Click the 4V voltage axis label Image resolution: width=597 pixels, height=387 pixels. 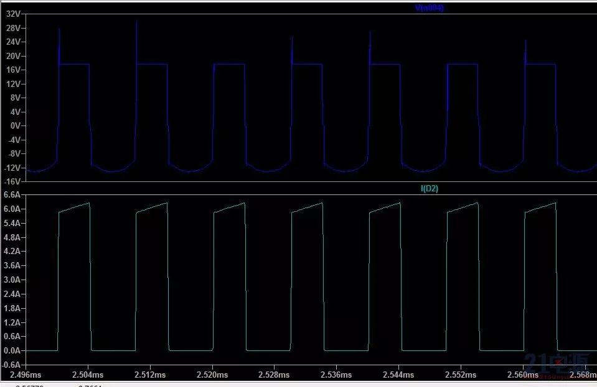(x=15, y=112)
